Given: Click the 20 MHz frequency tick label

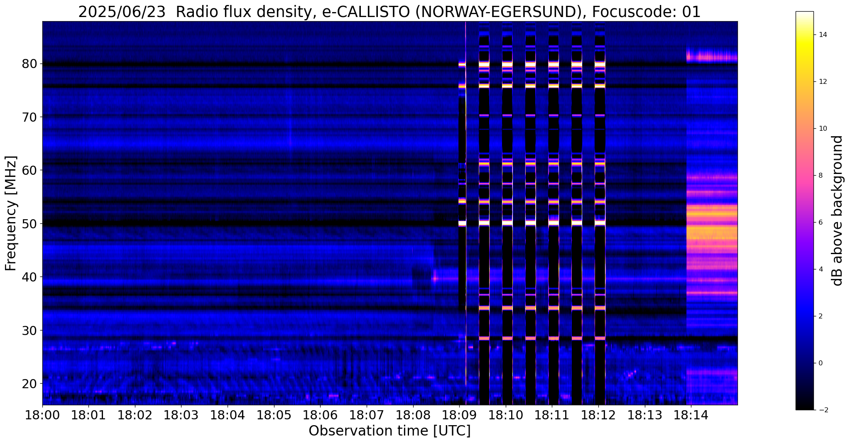Looking at the screenshot, I should 29,383.
